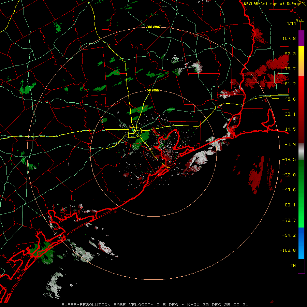Click the -0.9 velocity scale value
The image size is (307, 307).
tap(290, 145)
